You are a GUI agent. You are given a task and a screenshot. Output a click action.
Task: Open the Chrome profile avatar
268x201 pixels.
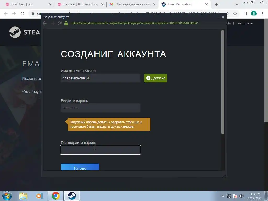click(254, 14)
